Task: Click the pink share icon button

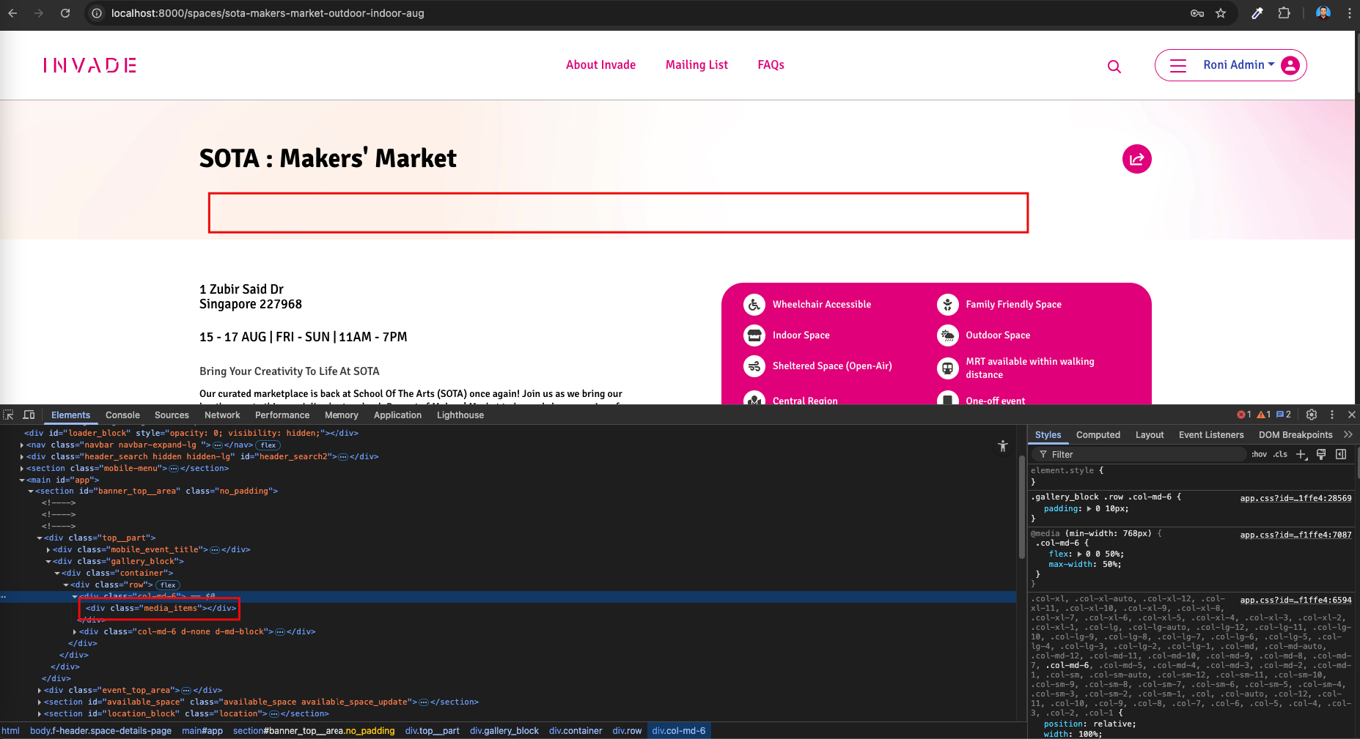Action: click(x=1136, y=159)
